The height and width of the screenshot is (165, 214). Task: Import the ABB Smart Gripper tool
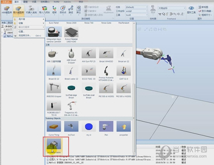(x=71, y=56)
